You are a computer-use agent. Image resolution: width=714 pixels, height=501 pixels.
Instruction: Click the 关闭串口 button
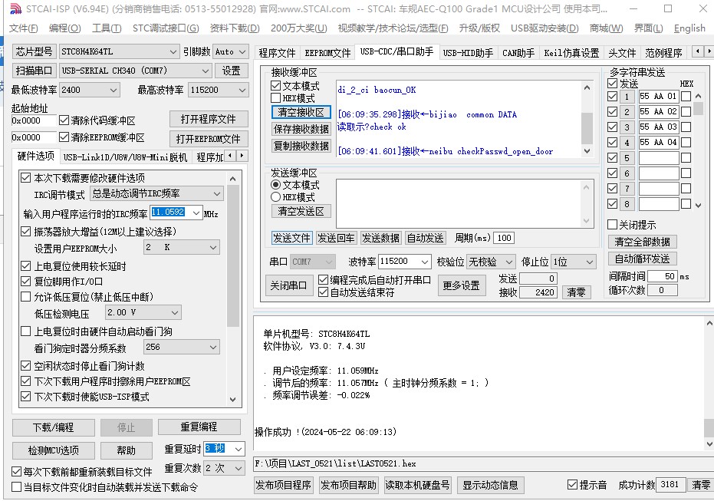pyautogui.click(x=288, y=285)
